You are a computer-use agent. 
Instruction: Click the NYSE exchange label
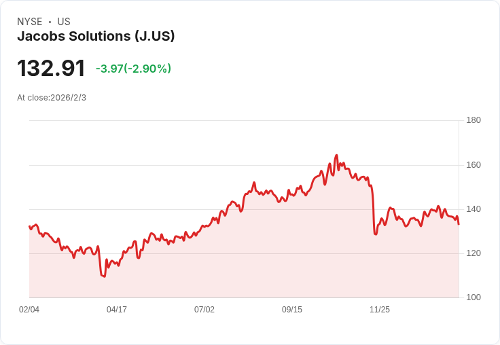tap(30, 21)
